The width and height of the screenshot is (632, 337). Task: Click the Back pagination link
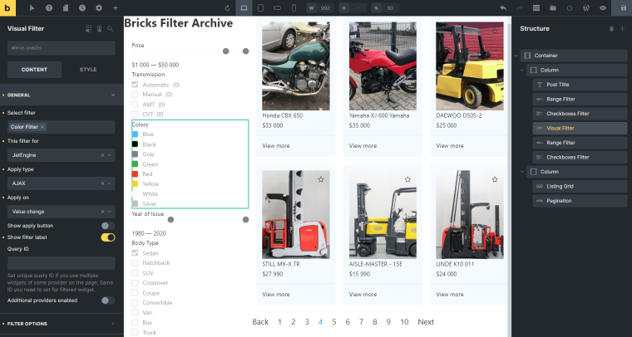(260, 322)
